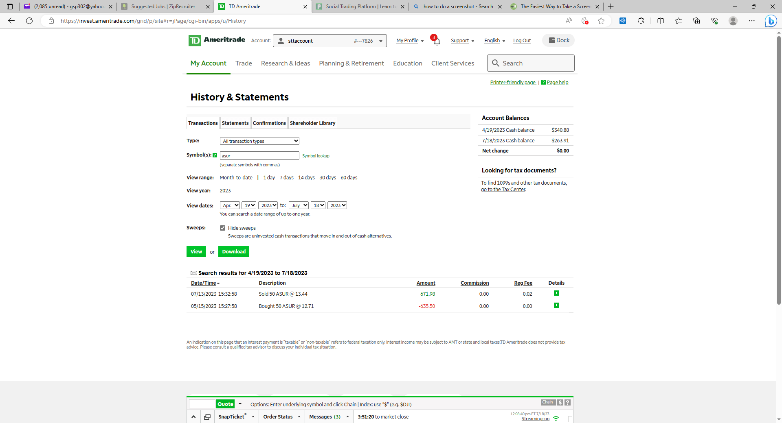Click the site Search box
Screen dimensions: 782x423
pyautogui.click(x=531, y=63)
